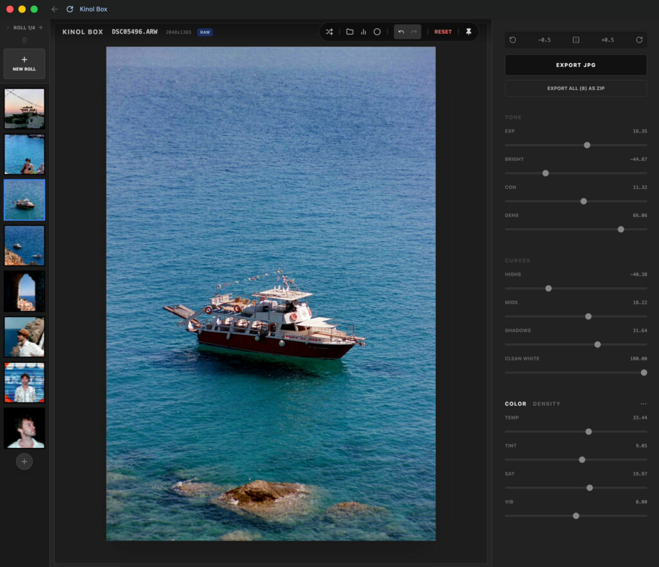659x567 pixels.
Task: Open the crop frame icon in the adjustment bar
Action: point(576,40)
